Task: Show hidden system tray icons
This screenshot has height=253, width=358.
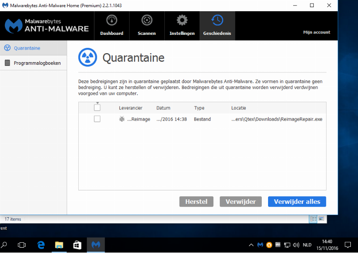Action: 251,245
